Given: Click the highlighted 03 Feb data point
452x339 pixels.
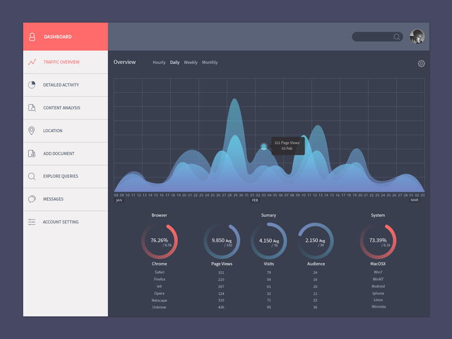Looking at the screenshot, I should [x=264, y=146].
